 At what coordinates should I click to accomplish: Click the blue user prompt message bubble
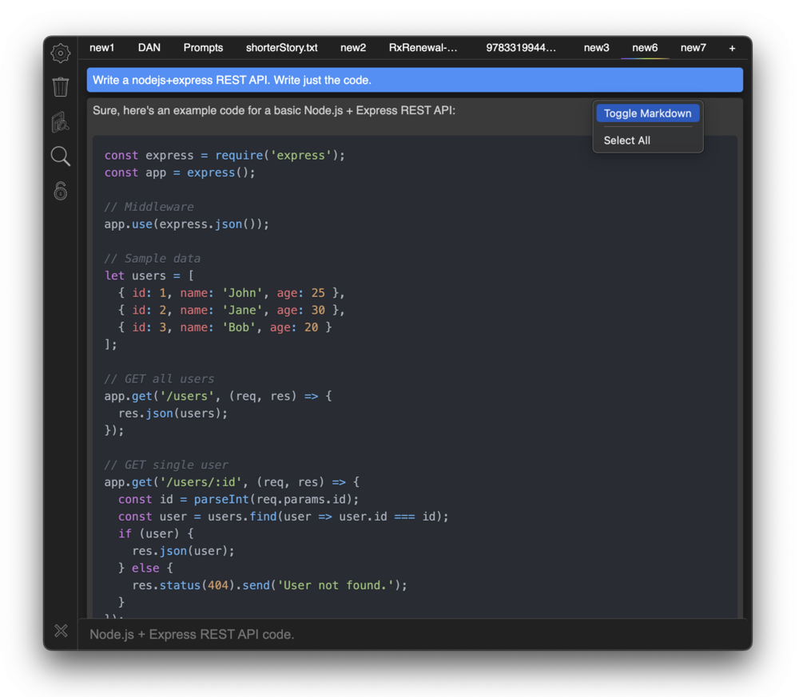click(415, 80)
